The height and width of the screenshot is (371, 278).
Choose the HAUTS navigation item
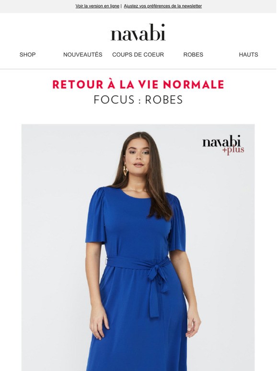[x=248, y=55]
